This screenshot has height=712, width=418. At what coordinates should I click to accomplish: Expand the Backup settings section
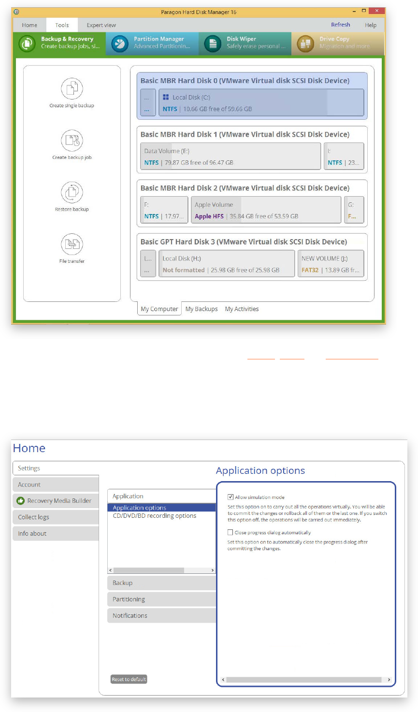coord(161,583)
